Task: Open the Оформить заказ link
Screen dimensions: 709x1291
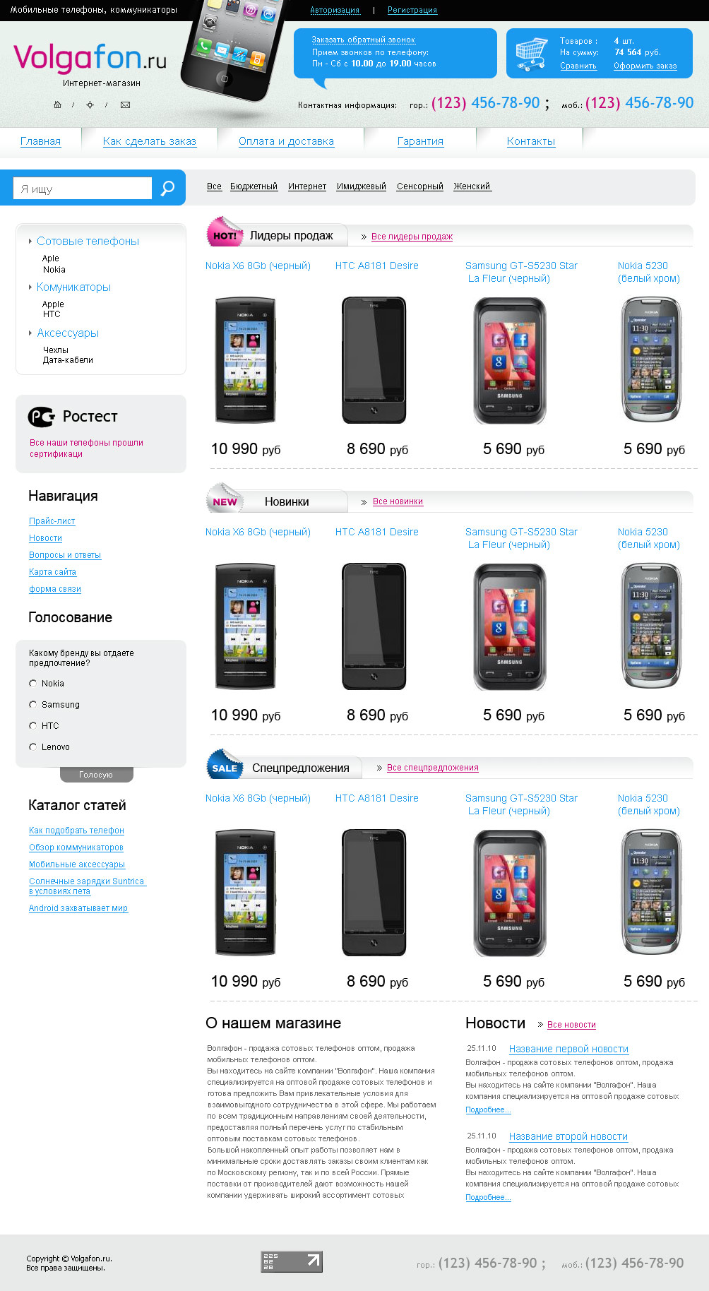Action: [x=645, y=66]
